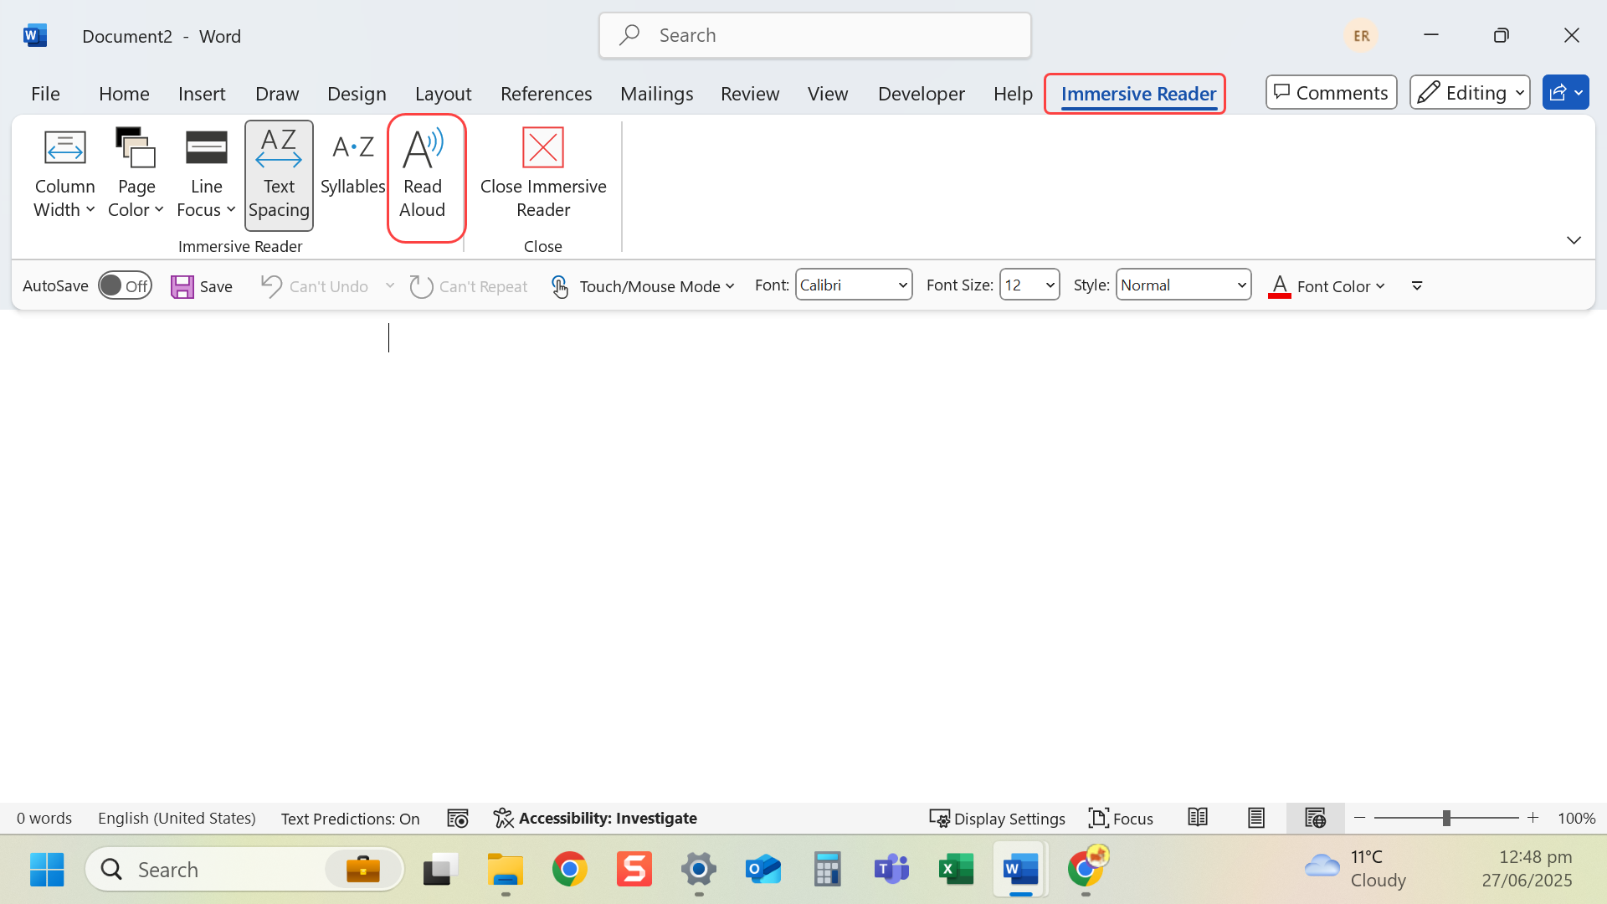Open Calculator from taskbar
The image size is (1607, 904).
coord(827,870)
